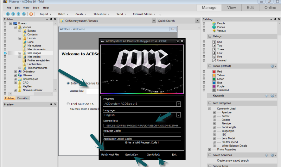The image size is (281, 167).
Task: Toggle Easy-Select tag beside rating Three
Action: coord(204,49)
